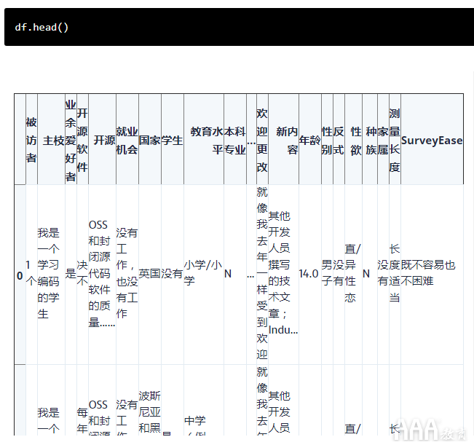Click the OSS和封闭源代码软件的质量 cell in row 0
Screen dimensions: 474x445
click(102, 275)
